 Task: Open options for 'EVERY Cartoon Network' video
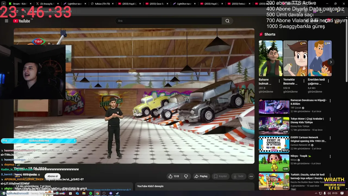(330, 138)
